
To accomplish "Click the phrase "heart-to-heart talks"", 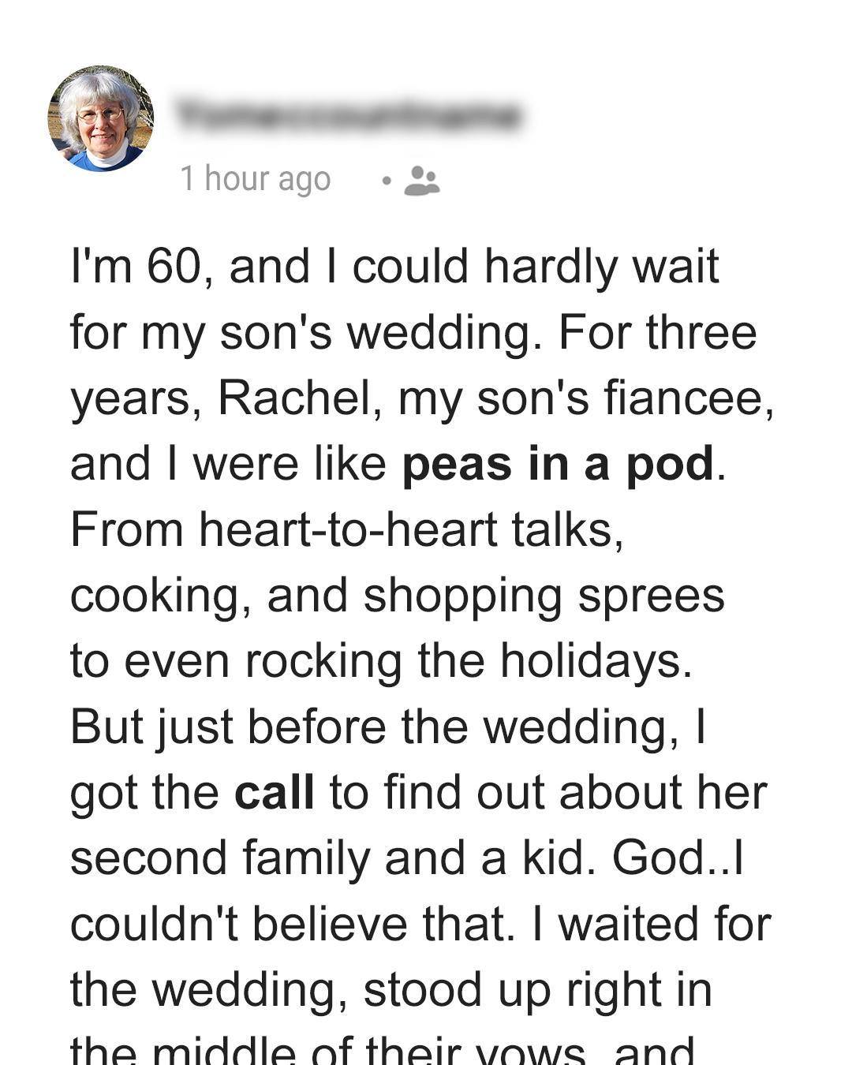I will point(406,529).
